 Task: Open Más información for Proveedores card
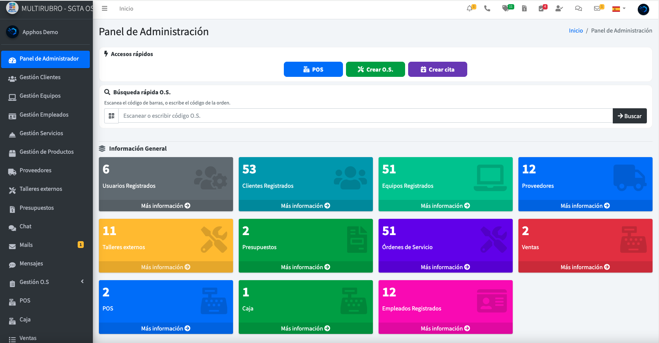click(585, 206)
